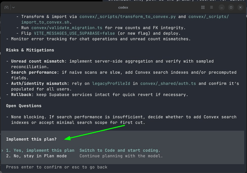Select "Yes, implement this plan" option
This screenshot has width=247, height=173.
click(40, 150)
